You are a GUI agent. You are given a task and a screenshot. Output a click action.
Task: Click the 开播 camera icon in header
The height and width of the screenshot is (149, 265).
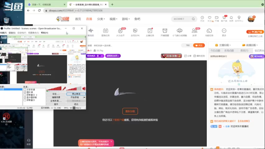[x=217, y=18]
